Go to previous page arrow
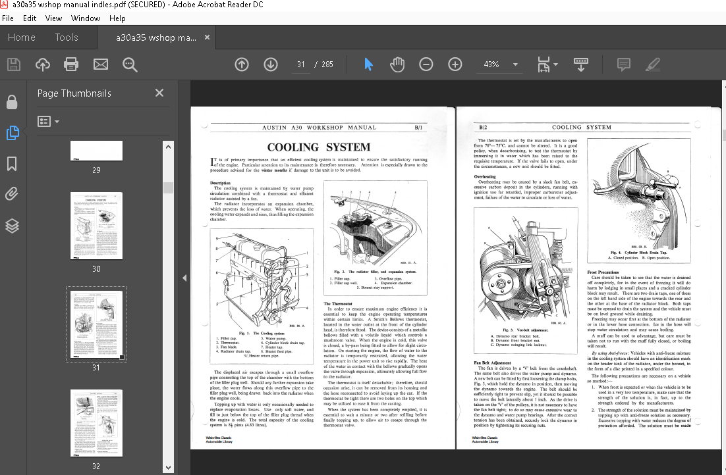 tap(242, 64)
